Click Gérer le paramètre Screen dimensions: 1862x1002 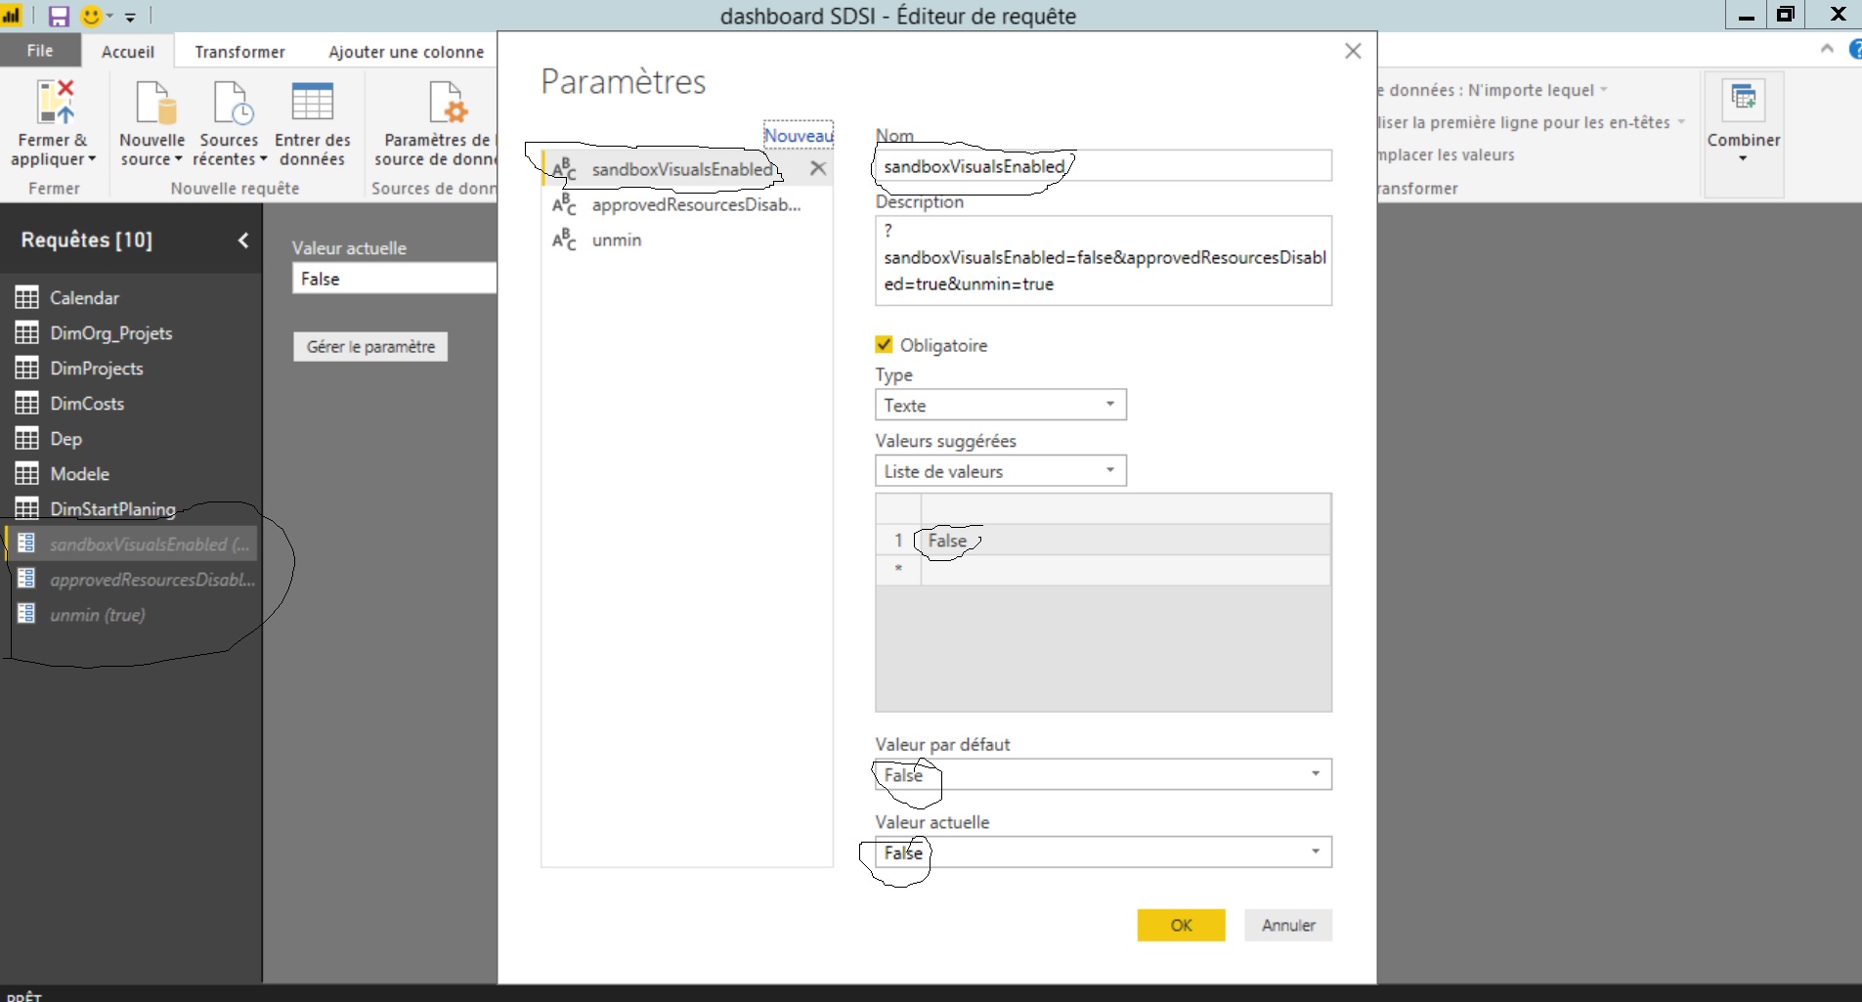pos(370,346)
